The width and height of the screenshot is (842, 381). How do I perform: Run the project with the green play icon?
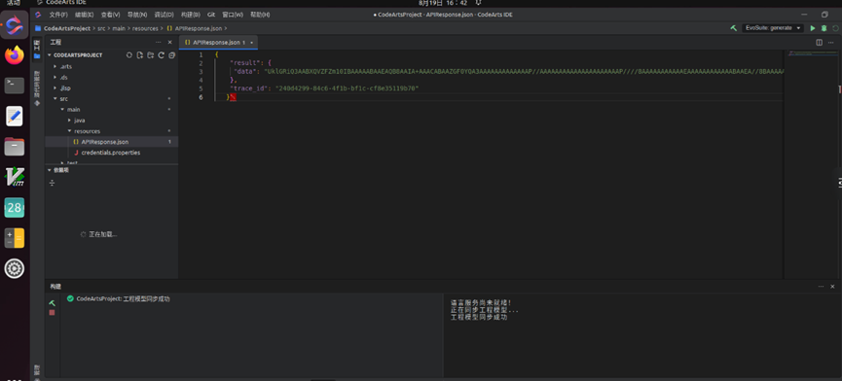pyautogui.click(x=813, y=28)
